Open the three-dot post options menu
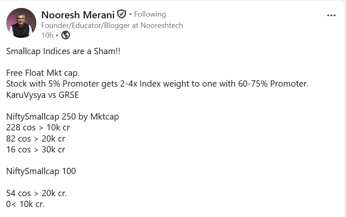Image resolution: width=346 pixels, height=217 pixels. (x=331, y=15)
